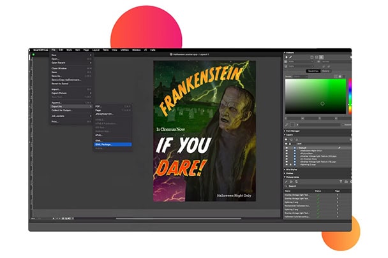Click the edit pencil icon in picture panel
This screenshot has width=388, height=258.
(287, 182)
